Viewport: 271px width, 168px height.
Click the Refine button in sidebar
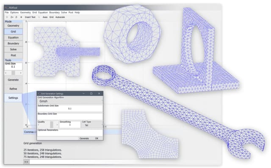[13, 89]
